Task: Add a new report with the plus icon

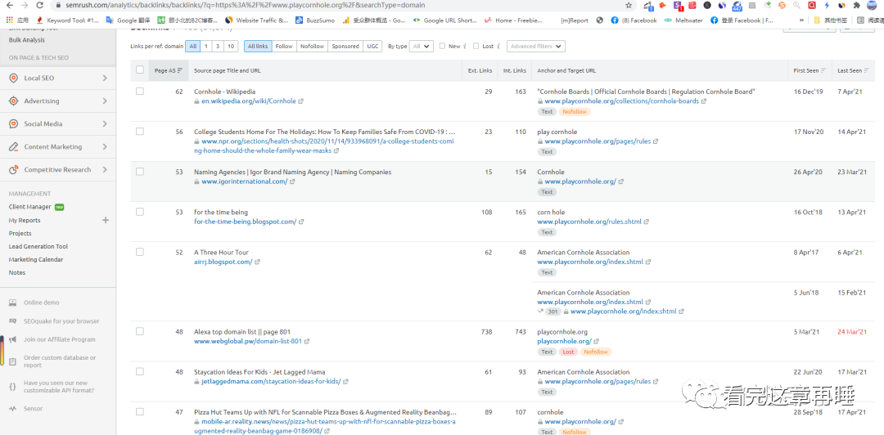Action: tap(106, 220)
